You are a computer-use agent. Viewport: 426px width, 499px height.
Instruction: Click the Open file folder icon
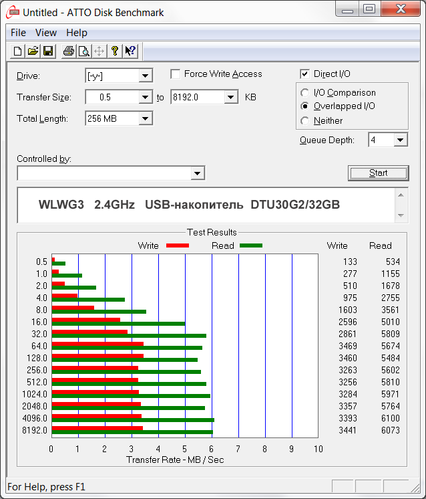[33, 51]
